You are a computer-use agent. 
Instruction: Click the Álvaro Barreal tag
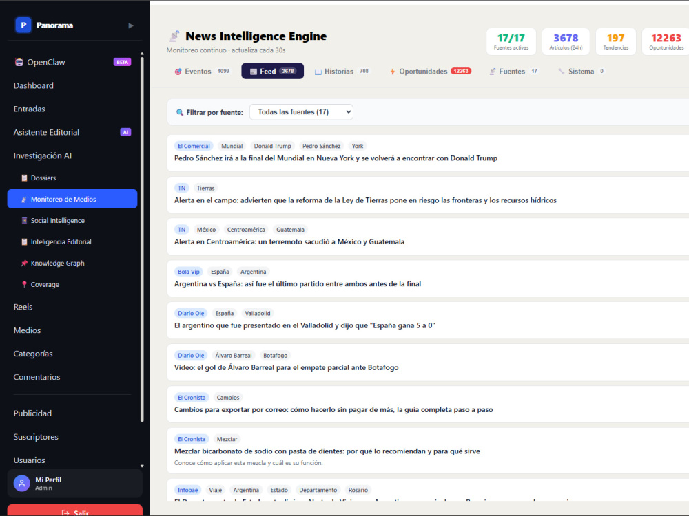pyautogui.click(x=234, y=356)
